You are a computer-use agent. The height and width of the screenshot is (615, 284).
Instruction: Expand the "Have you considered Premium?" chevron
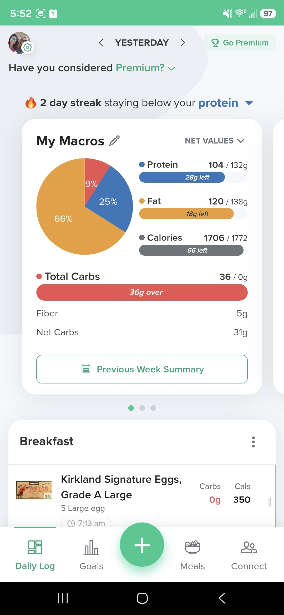click(171, 69)
